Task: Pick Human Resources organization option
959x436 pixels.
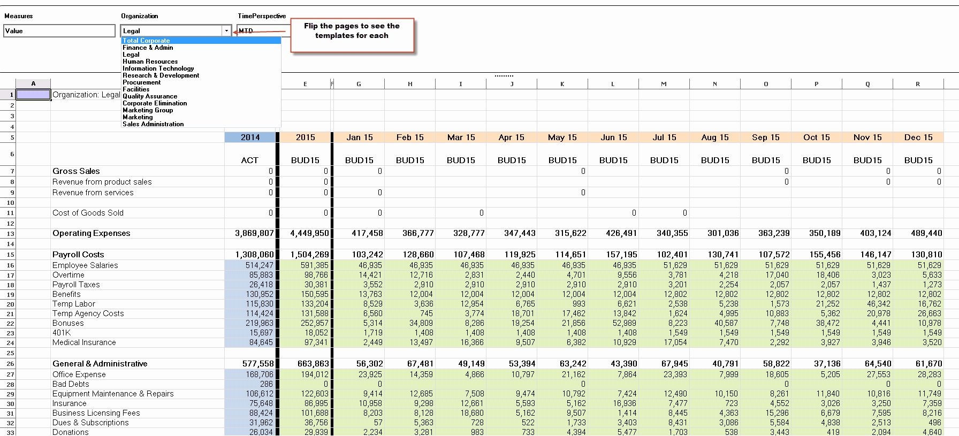Action: [x=150, y=62]
